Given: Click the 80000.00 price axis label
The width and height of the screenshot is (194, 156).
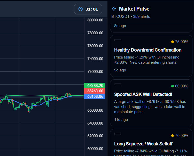Looking at the screenshot, I should (95, 20).
